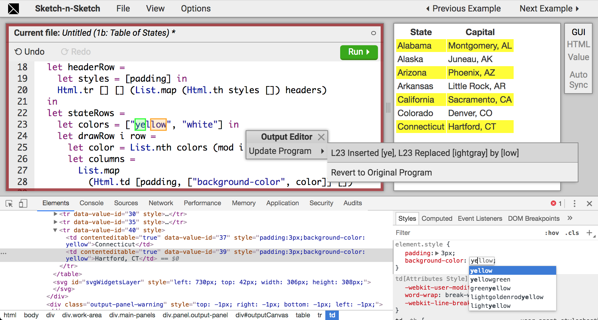Choose lightgoldenrodyellow from autocomplete list
Screen dimensions: 598x320
(x=512, y=297)
